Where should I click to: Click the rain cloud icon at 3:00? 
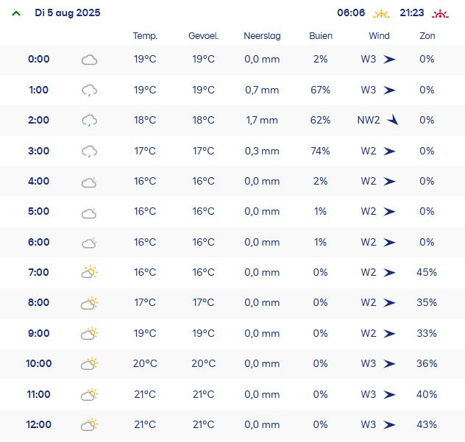[89, 152]
